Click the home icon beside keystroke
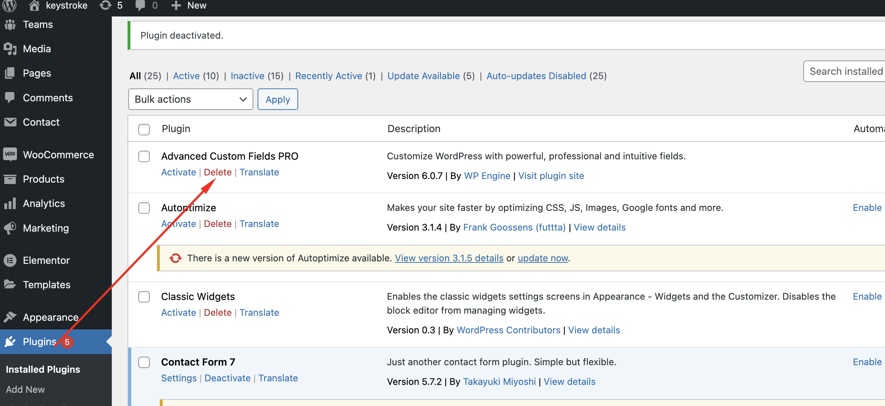The width and height of the screenshot is (885, 406). tap(34, 5)
